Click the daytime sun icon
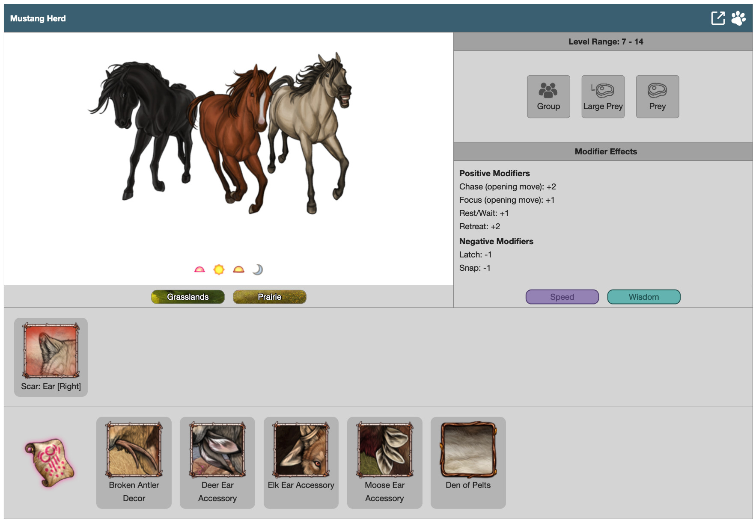The width and height of the screenshot is (756, 523). point(219,269)
